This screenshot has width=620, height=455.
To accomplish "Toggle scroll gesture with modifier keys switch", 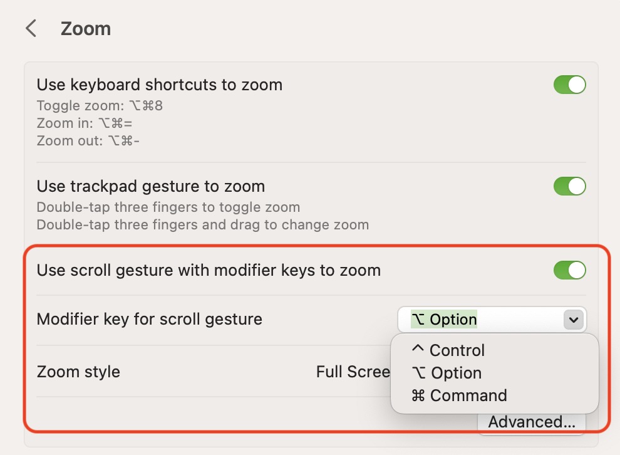I will pyautogui.click(x=569, y=270).
